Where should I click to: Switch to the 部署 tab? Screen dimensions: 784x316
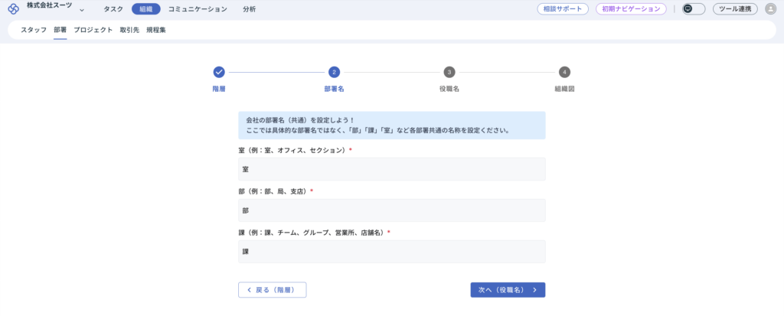point(60,30)
